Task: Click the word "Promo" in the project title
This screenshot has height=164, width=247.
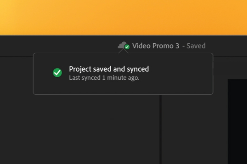Action: click(164, 46)
